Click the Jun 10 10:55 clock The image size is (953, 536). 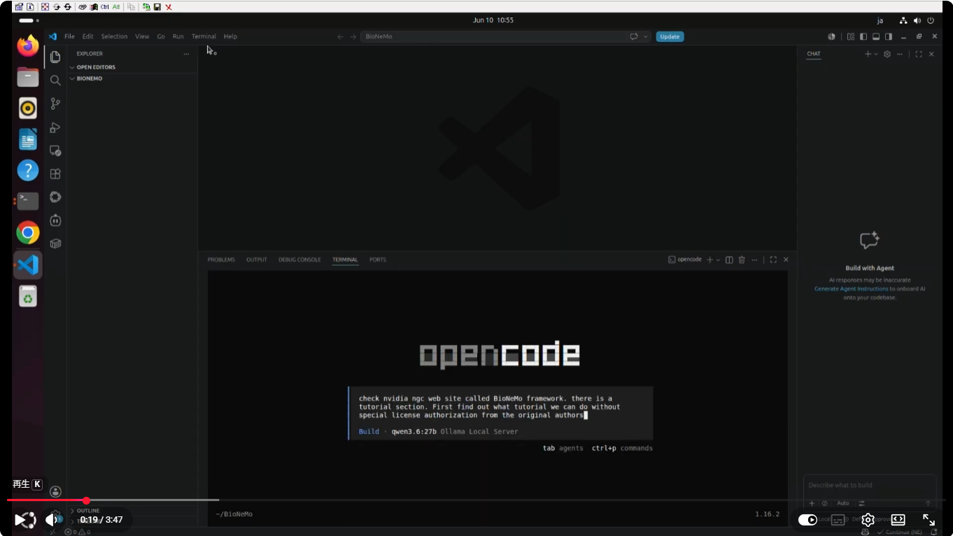(x=493, y=20)
